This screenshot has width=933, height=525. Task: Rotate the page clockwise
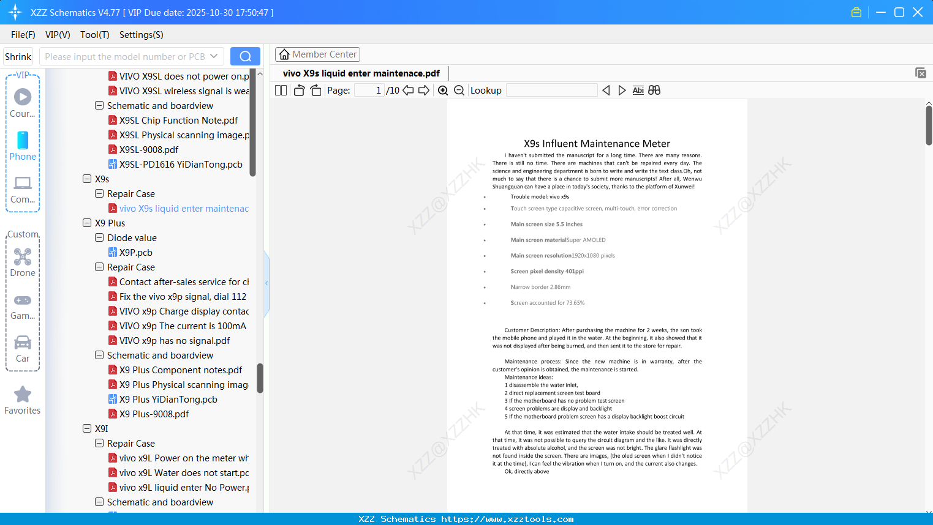point(315,91)
